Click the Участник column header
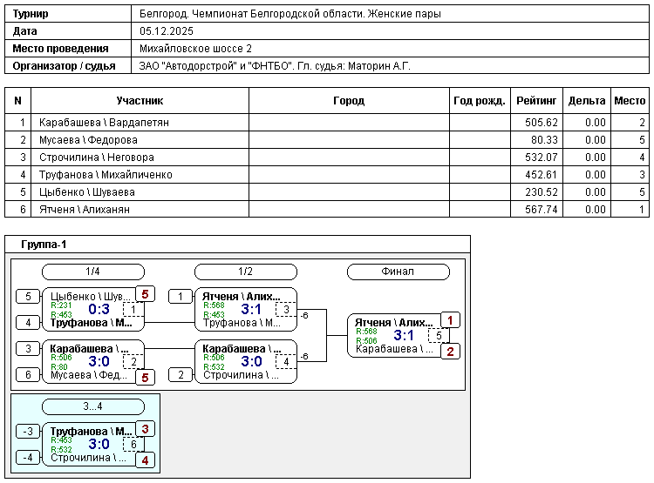Image resolution: width=654 pixels, height=483 pixels. (x=140, y=101)
